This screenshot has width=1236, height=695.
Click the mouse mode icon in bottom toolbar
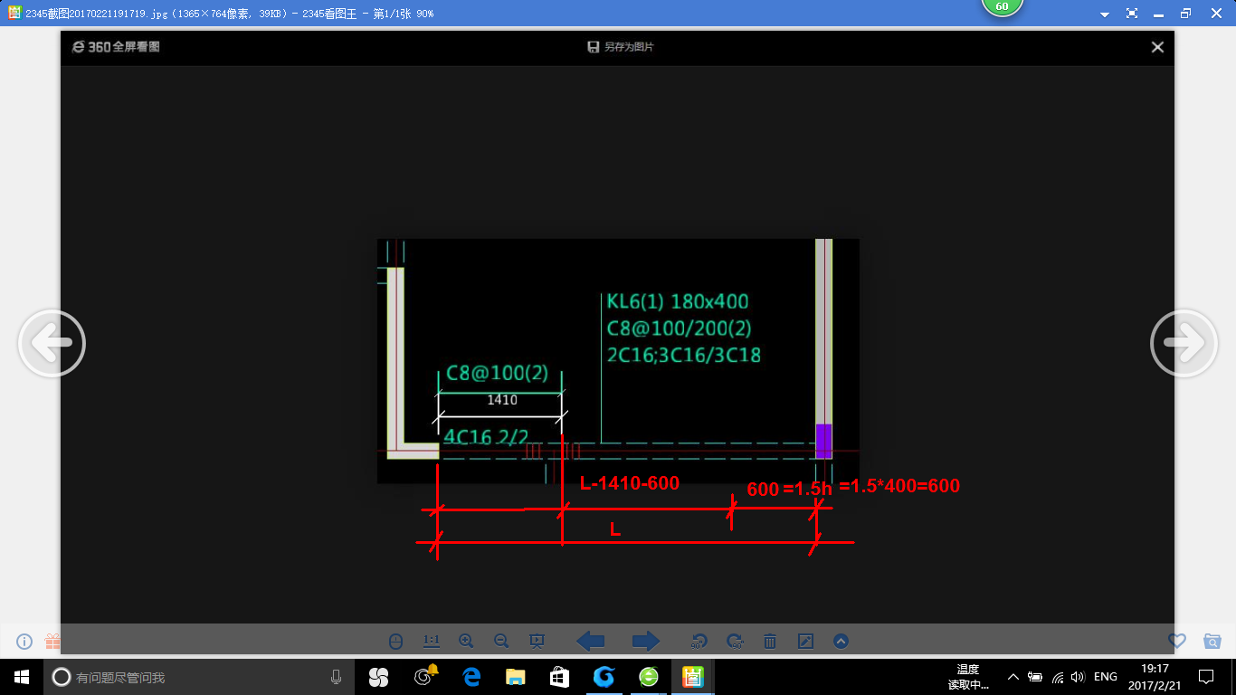(x=395, y=642)
